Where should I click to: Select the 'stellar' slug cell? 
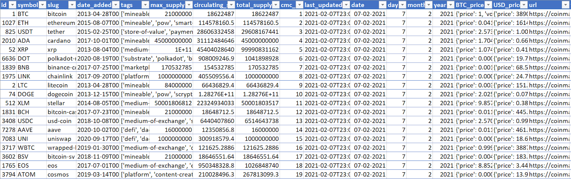[x=61, y=103]
